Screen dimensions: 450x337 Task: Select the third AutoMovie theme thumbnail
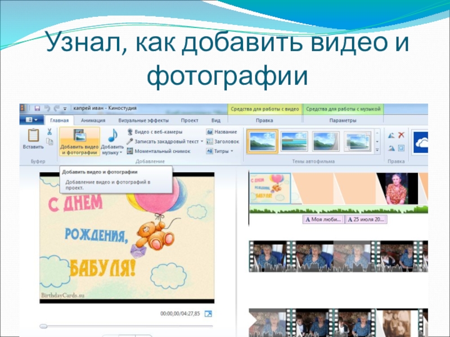point(326,142)
